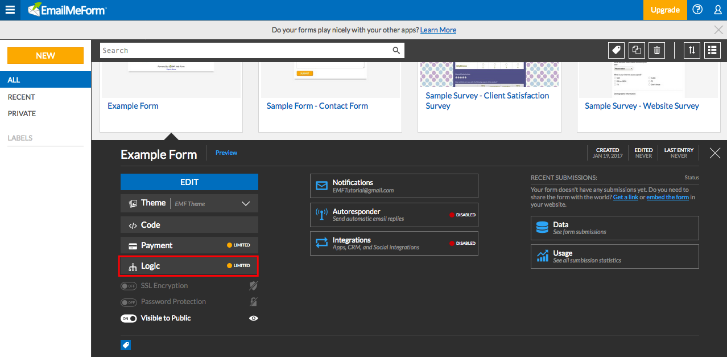The width and height of the screenshot is (727, 357).
Task: Click the Integrations DISABLED status
Action: tap(462, 244)
